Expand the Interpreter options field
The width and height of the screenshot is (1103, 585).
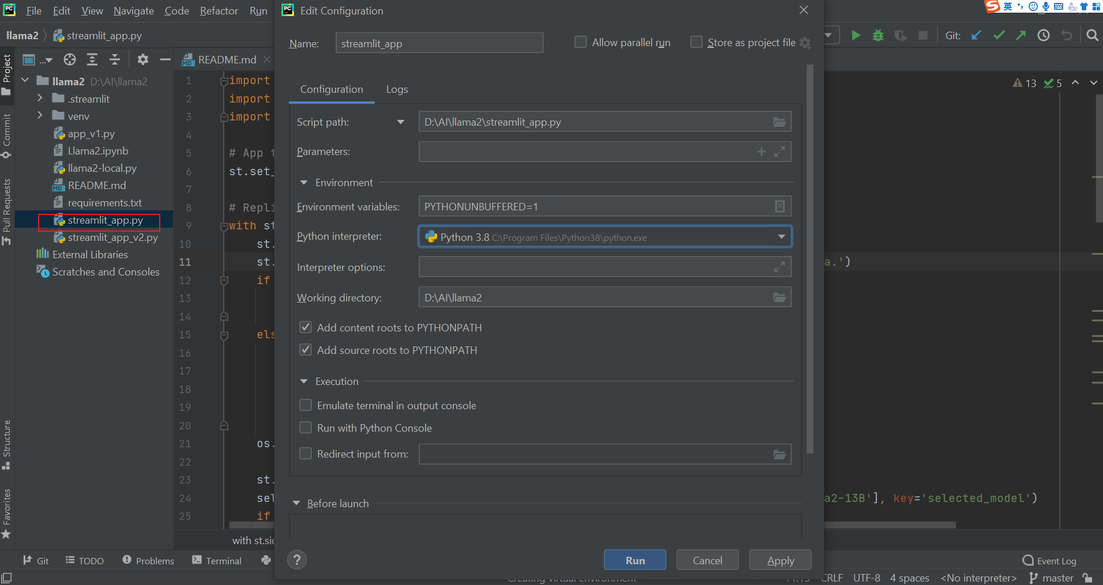pyautogui.click(x=780, y=267)
